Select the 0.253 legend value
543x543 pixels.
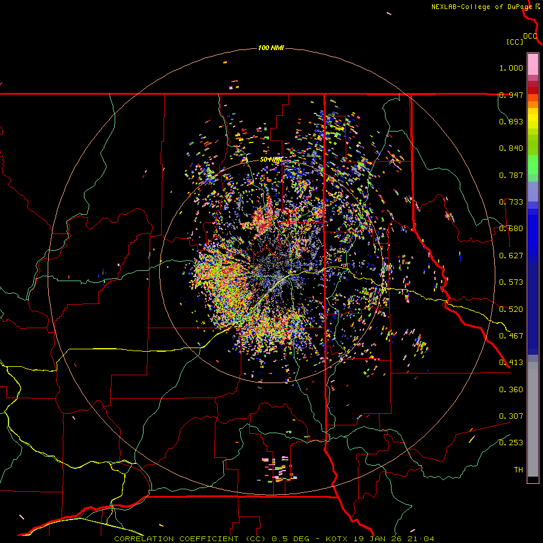tap(511, 443)
